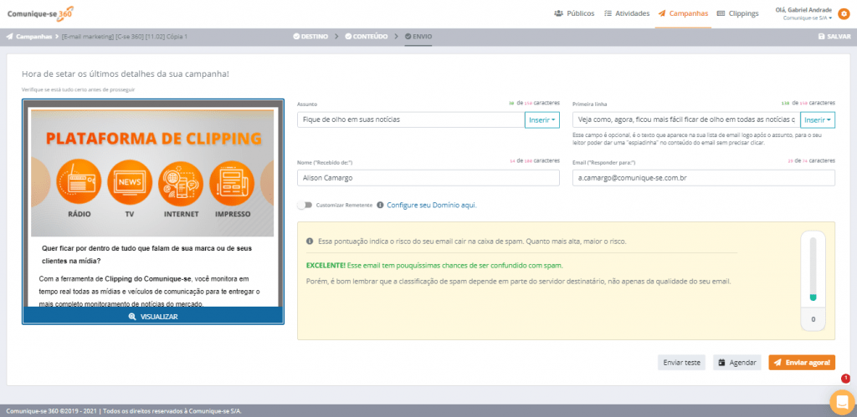
Task: Go to the DESTINO step
Action: 310,37
